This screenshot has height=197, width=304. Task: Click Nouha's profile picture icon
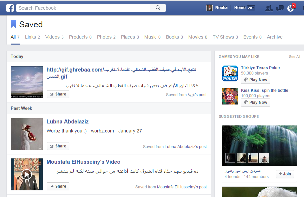tap(209, 8)
